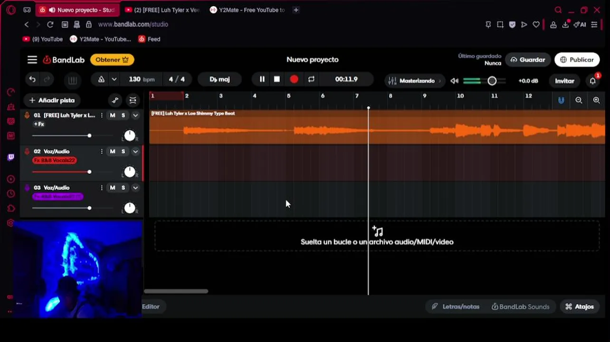Expand track 02 options chevron

pos(135,152)
